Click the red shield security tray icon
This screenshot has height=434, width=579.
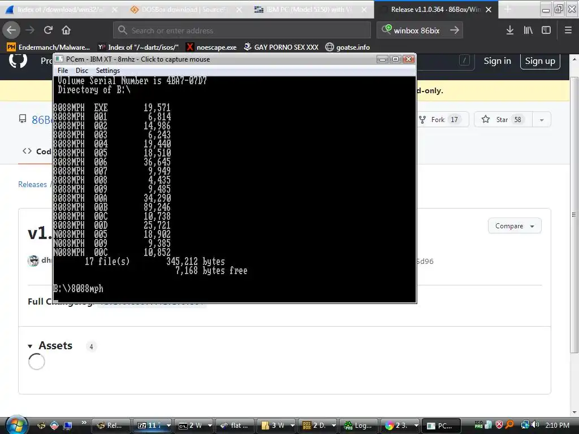(x=499, y=425)
